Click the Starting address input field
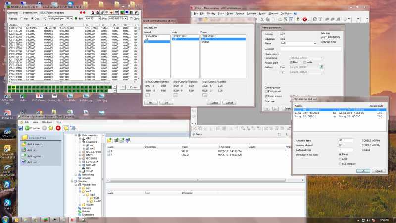 coord(346,150)
